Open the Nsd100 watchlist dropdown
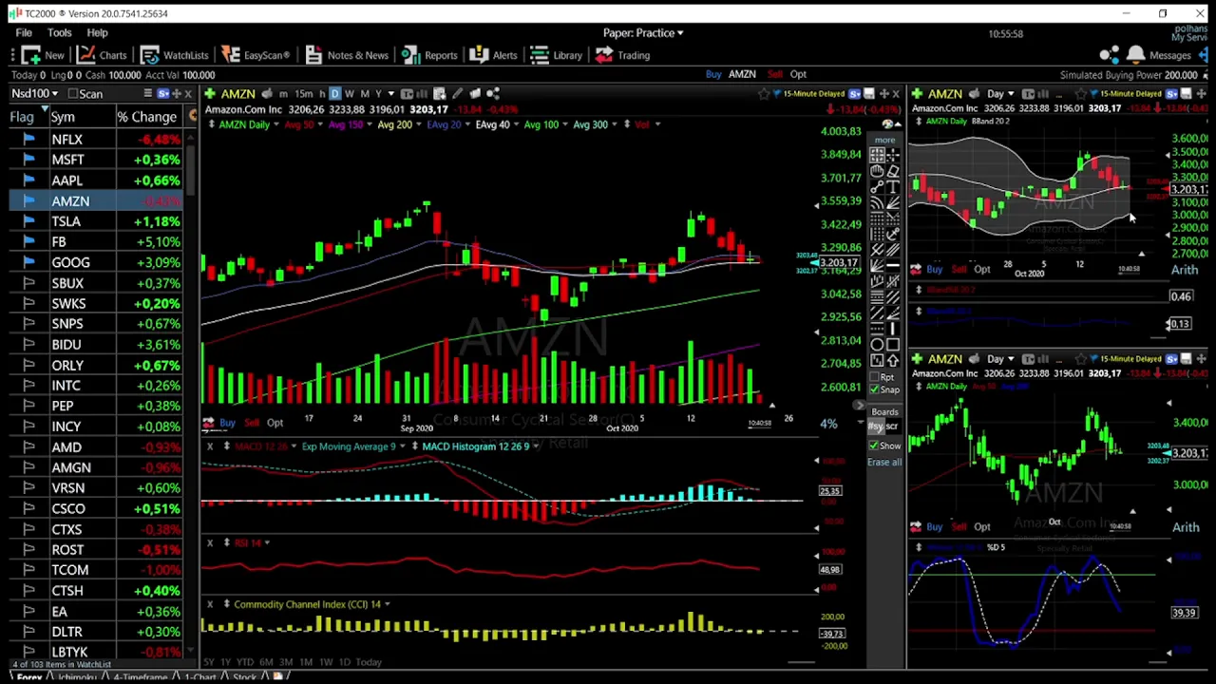Screen dimensions: 1216x684 point(34,93)
